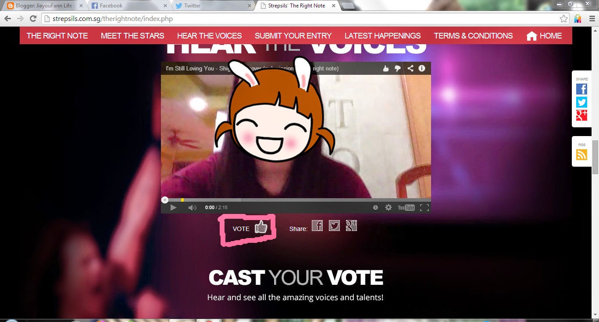599x322 pixels.
Task: Open a new browser tab
Action: [348, 6]
